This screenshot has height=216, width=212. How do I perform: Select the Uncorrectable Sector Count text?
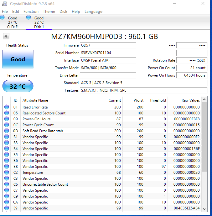45,184
